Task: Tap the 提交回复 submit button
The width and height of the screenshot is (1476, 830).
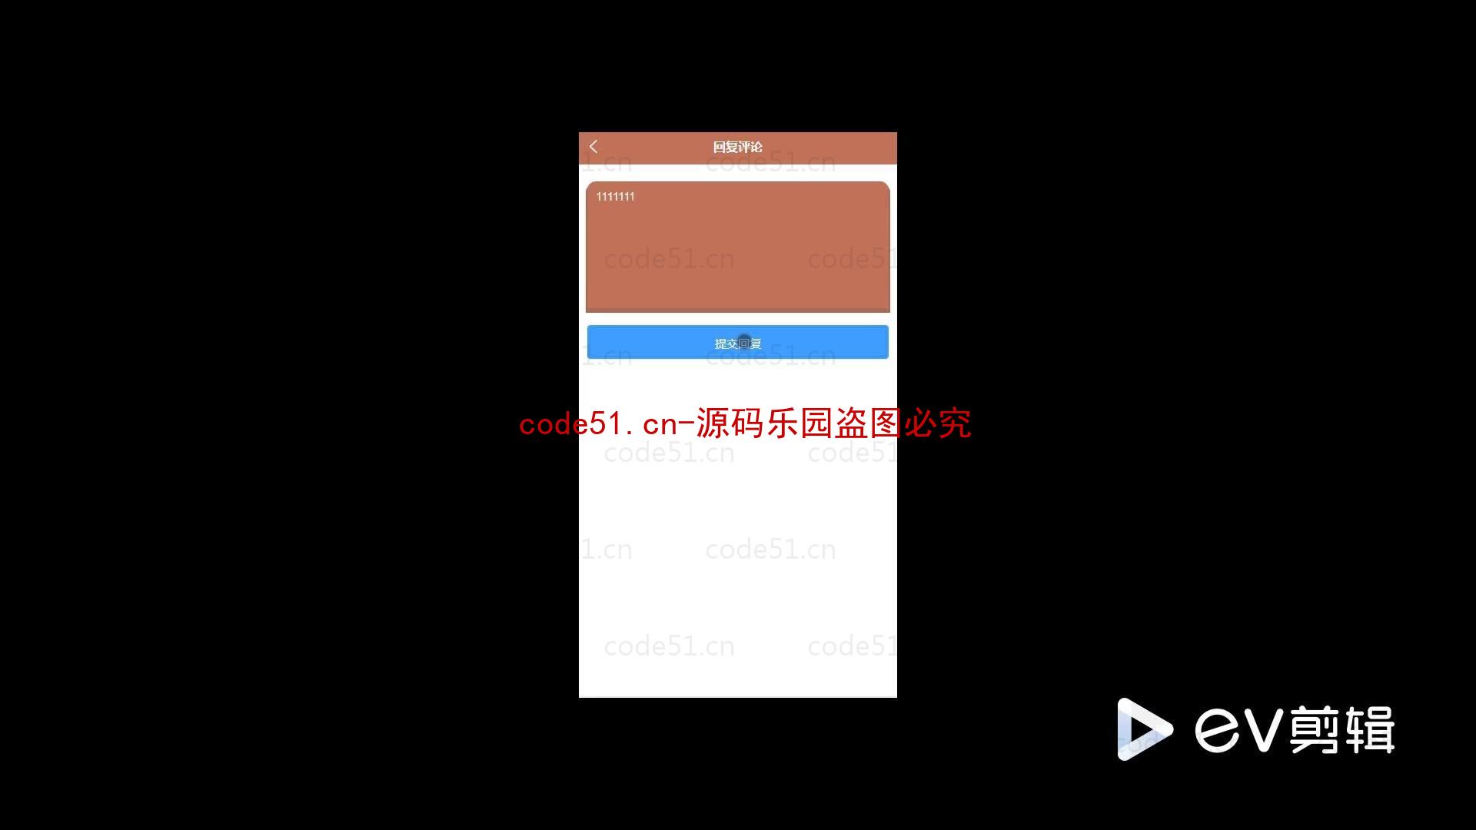Action: point(737,341)
